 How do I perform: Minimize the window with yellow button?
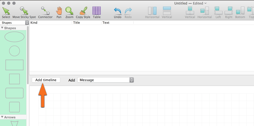(x=9, y=3)
